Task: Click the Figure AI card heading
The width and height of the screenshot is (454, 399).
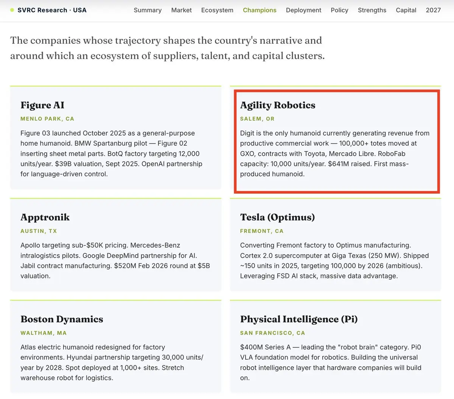Action: point(42,105)
